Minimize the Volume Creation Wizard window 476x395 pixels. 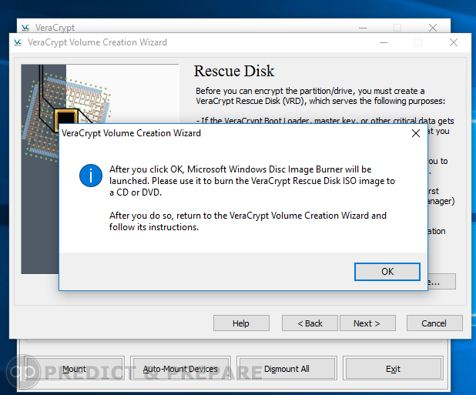[384, 42]
